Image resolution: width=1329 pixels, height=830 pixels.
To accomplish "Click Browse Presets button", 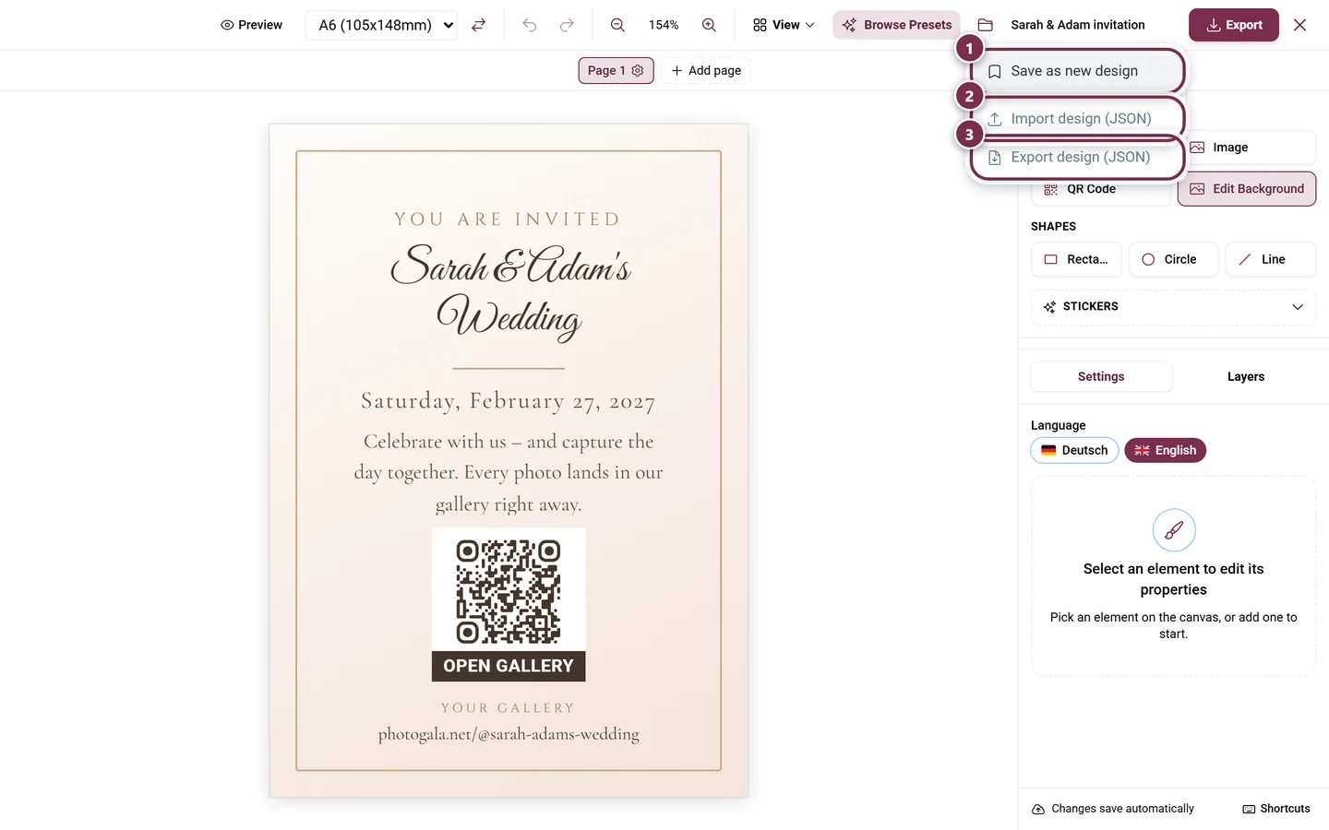I will [x=896, y=25].
